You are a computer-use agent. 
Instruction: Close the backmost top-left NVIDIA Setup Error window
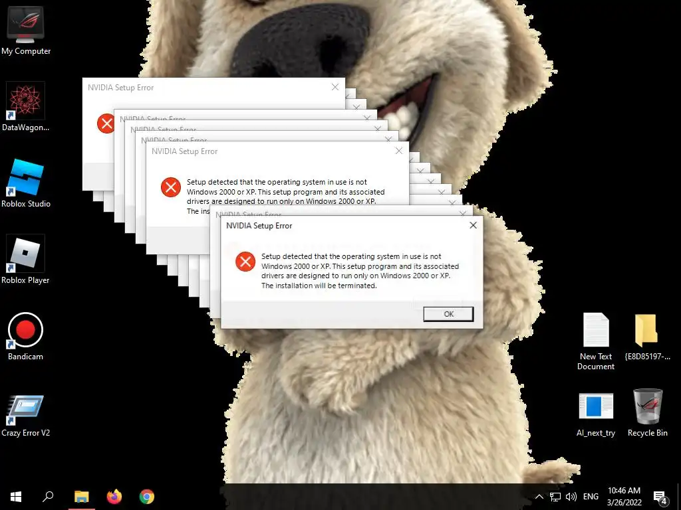click(335, 87)
